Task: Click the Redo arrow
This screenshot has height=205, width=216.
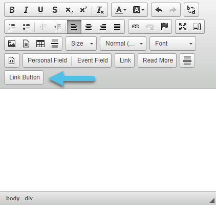Action: (x=173, y=10)
